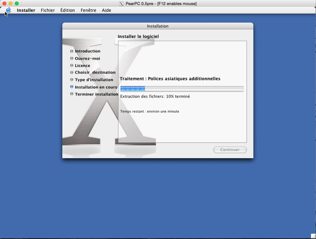This screenshot has width=316, height=239.
Task: Click the blue Installation en cours bullet
Action: [x=72, y=87]
